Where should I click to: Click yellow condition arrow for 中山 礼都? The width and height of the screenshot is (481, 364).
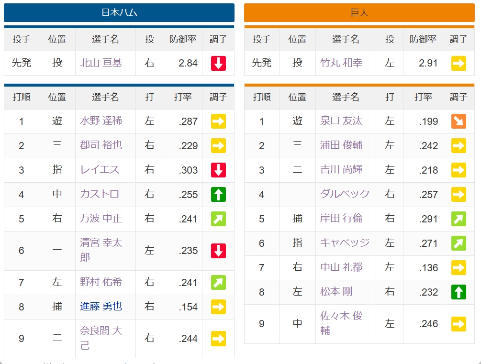pyautogui.click(x=459, y=267)
